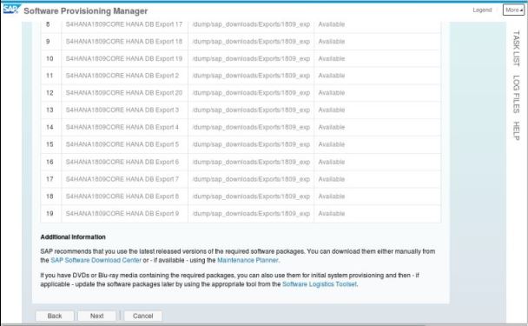Select row 'S4HANA1809CORE HANA DB Export 6'

[x=241, y=162]
